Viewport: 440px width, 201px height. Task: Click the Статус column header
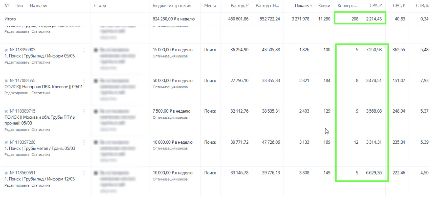[x=101, y=6]
